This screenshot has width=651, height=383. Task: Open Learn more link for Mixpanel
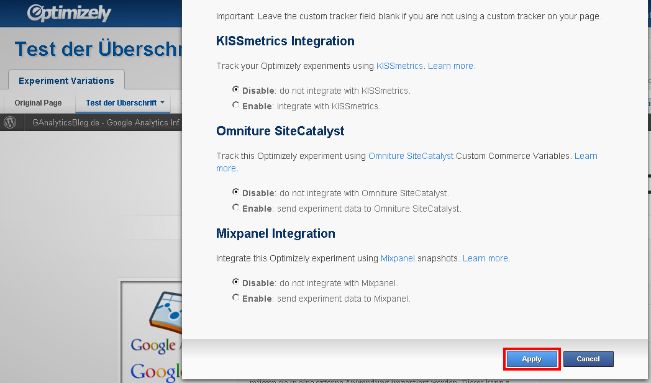coord(486,258)
